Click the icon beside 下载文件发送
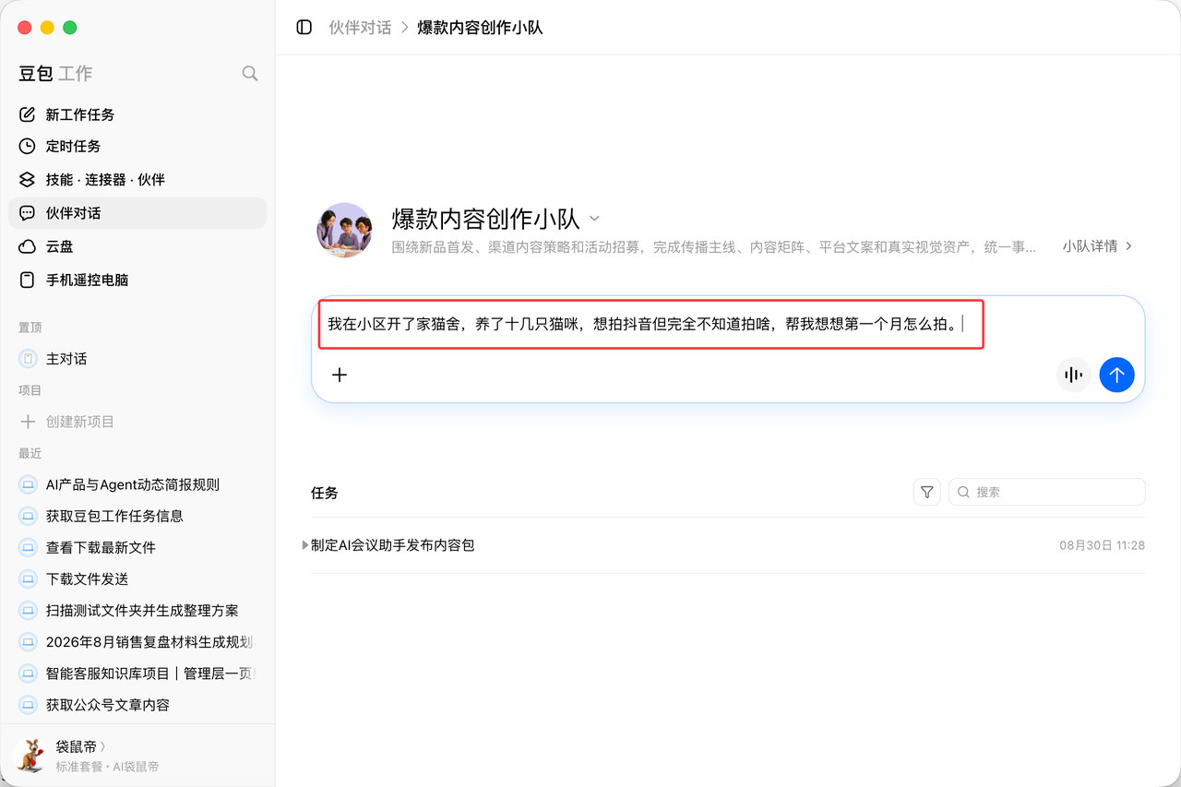This screenshot has width=1181, height=787. tap(28, 578)
